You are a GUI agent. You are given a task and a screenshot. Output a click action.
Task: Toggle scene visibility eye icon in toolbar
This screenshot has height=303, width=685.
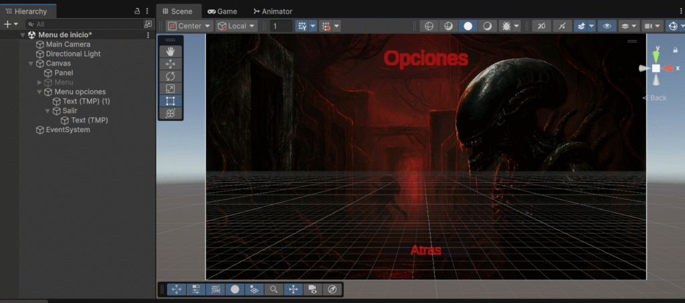point(607,26)
